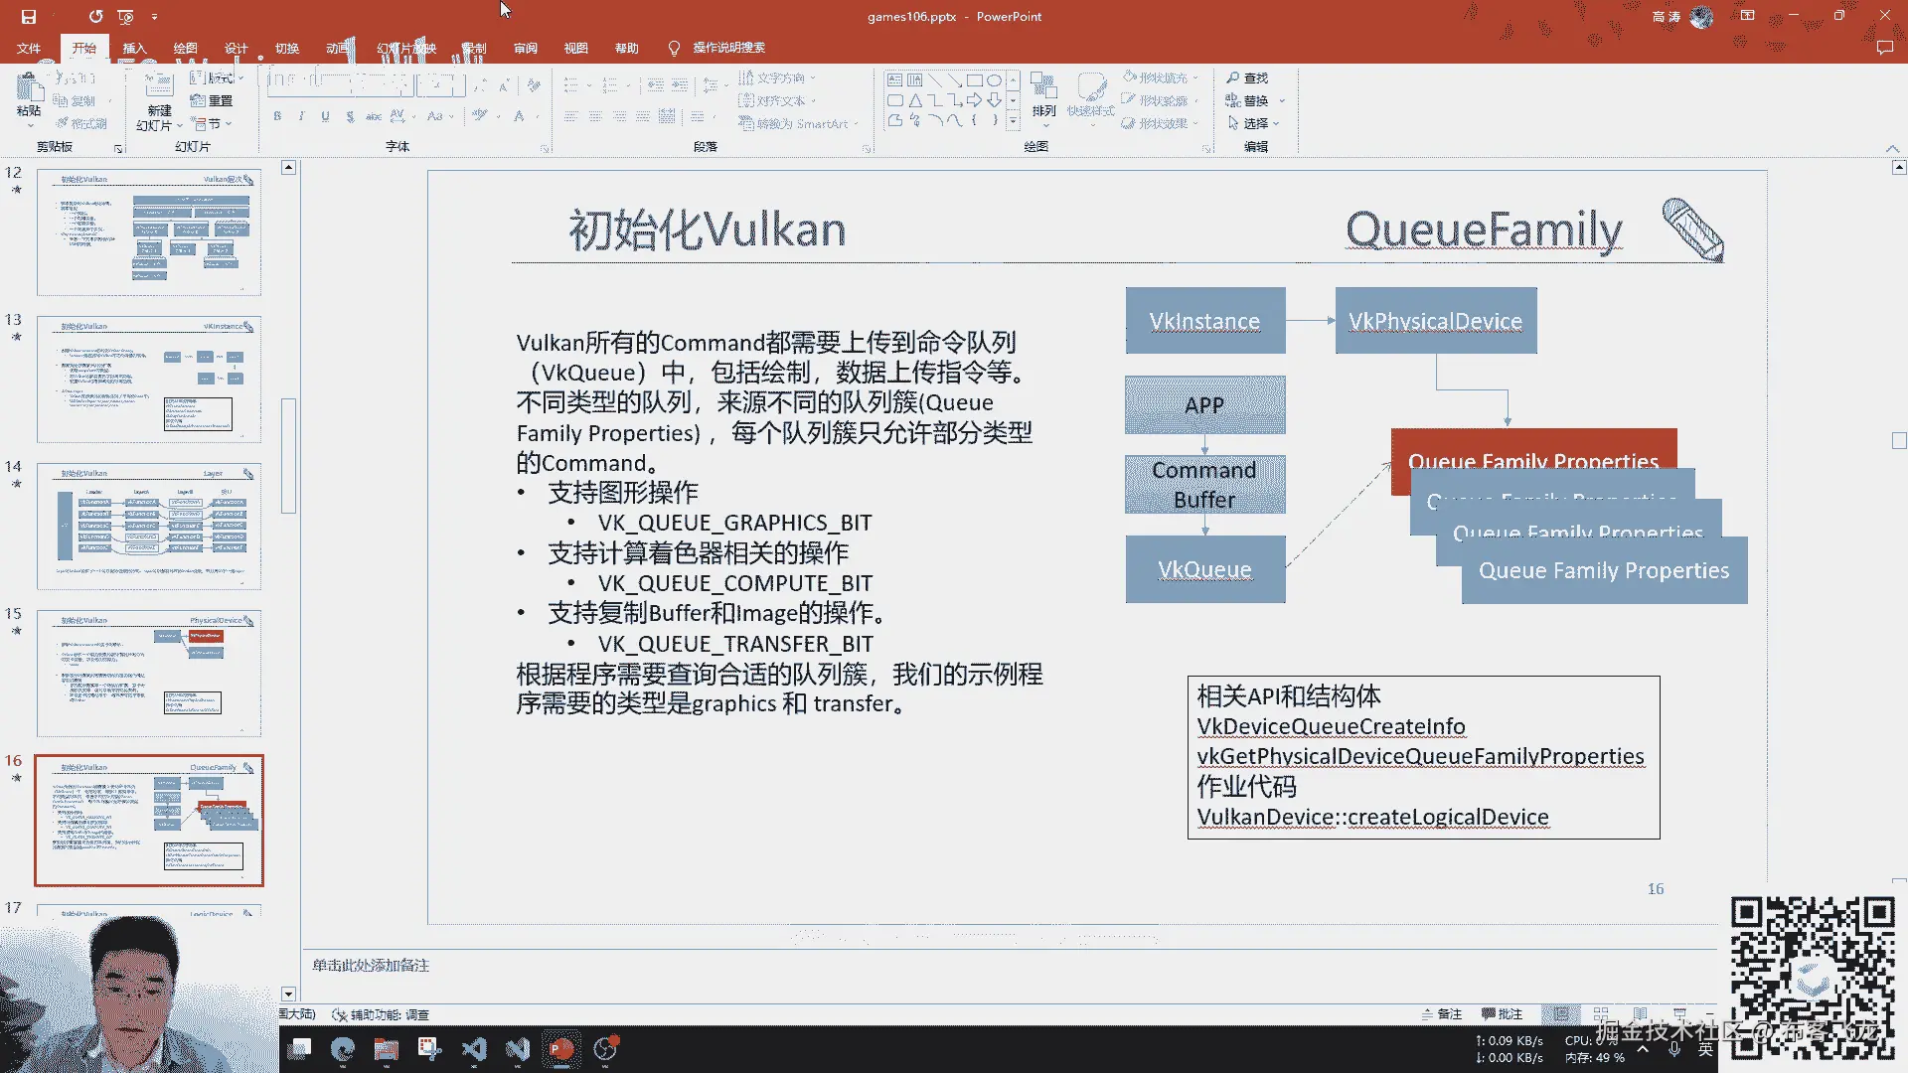The height and width of the screenshot is (1073, 1908).
Task: Open PowerPoint from the Windows taskbar
Action: pyautogui.click(x=561, y=1049)
